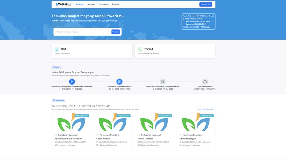Screen dimensions: 286x160
Task: Open the Admin Hukum dan Perizinan listing
Action: click(x=68, y=139)
